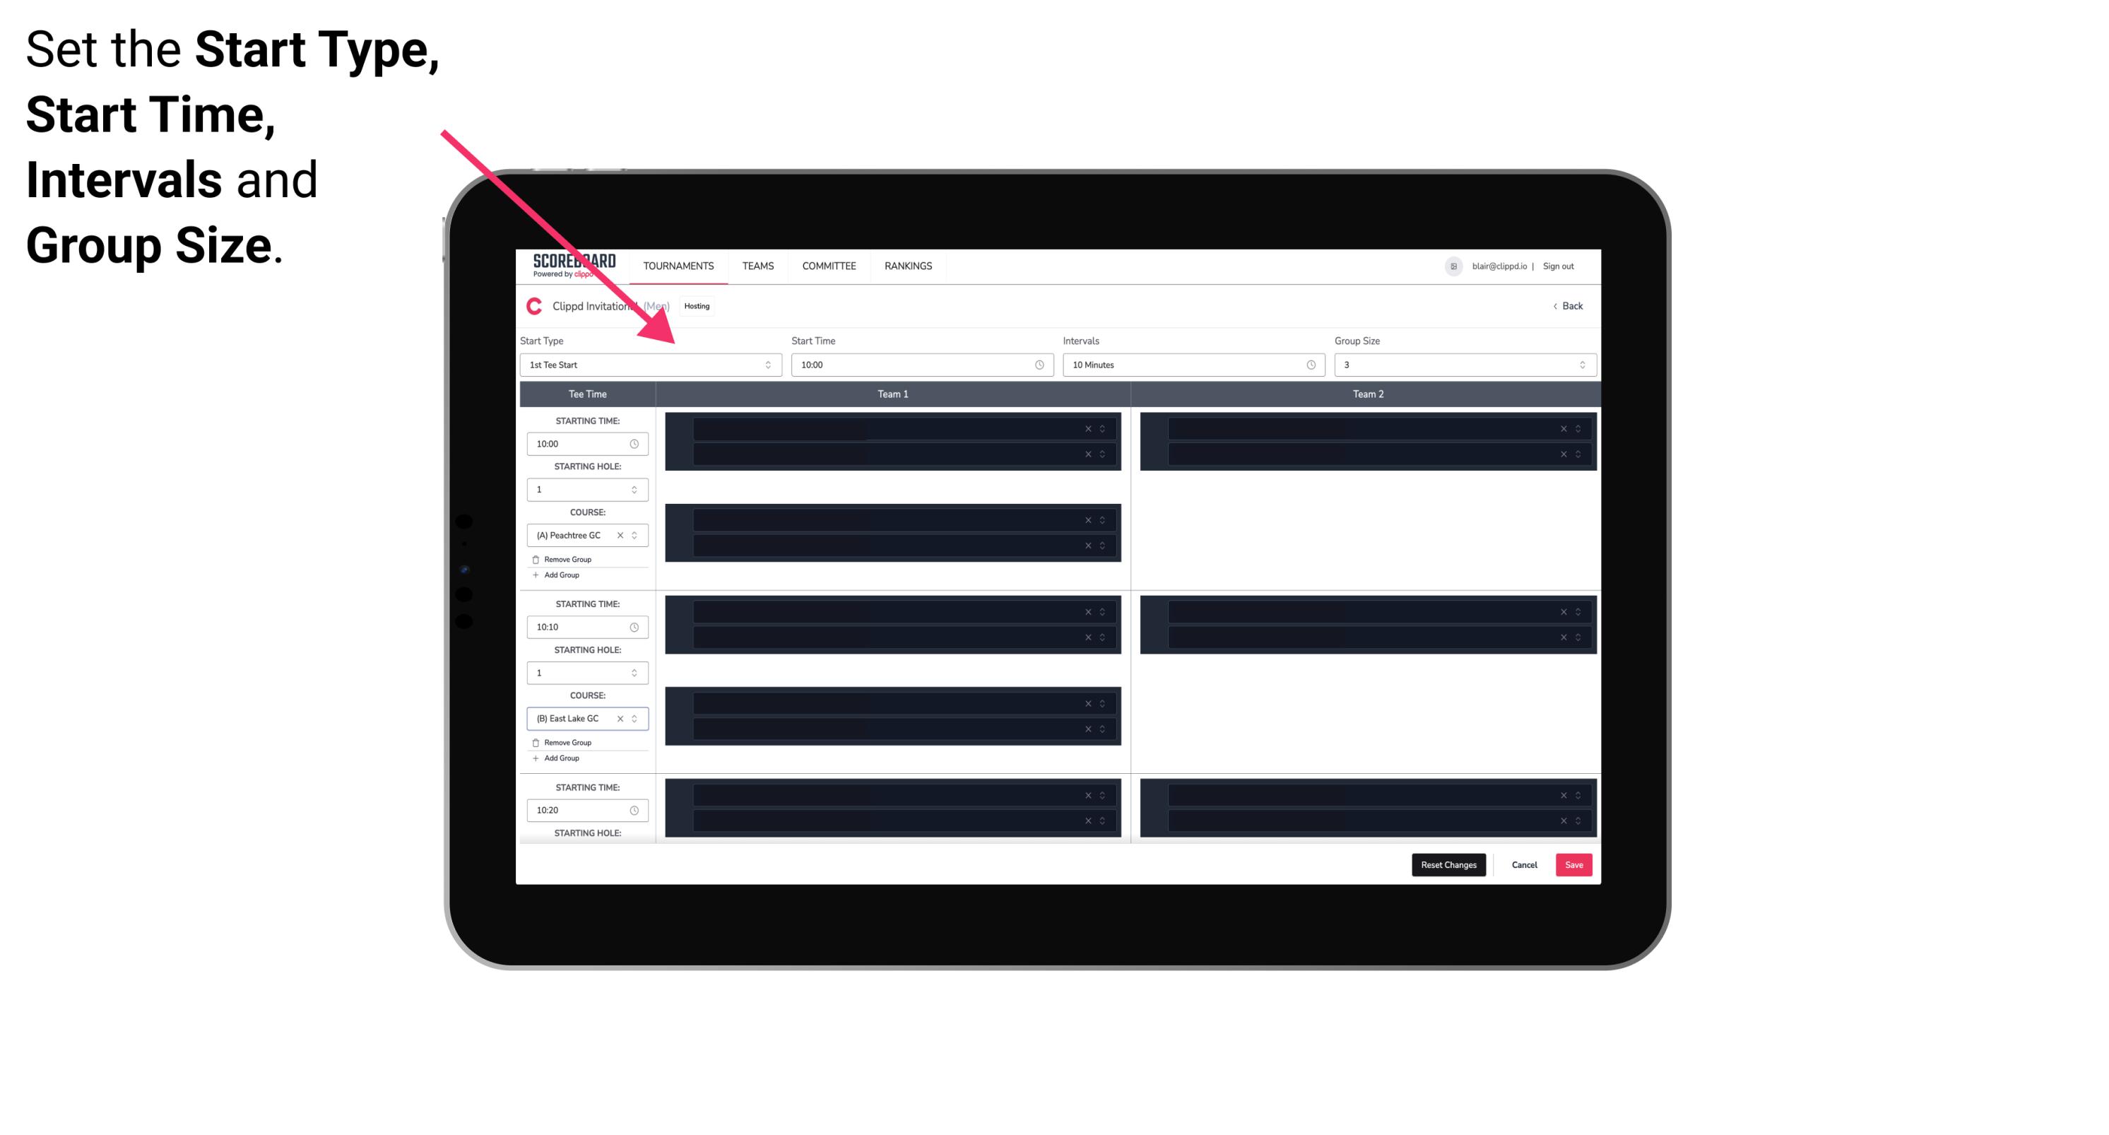Image resolution: width=2109 pixels, height=1135 pixels.
Task: Select the TOURNAMENTS tab
Action: (x=678, y=266)
